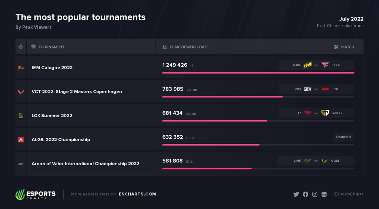
Task: Click the Valorant game icon in second row
Action: coord(21,92)
